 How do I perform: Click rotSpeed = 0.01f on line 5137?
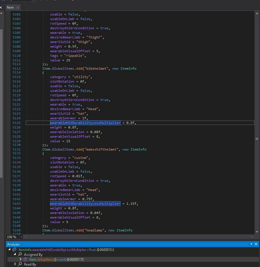66,176
